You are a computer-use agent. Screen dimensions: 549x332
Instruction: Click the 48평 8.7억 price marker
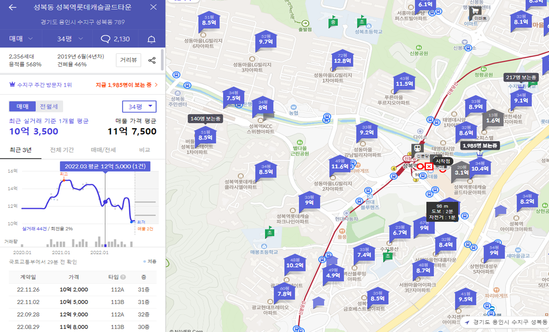[x=423, y=270]
